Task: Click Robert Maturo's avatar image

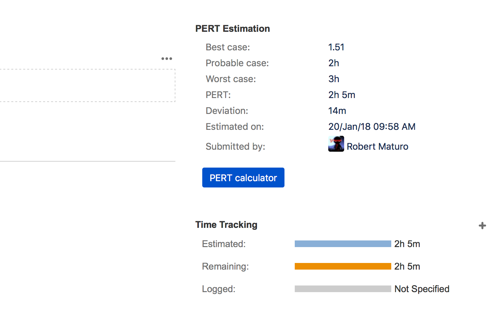Action: (336, 144)
